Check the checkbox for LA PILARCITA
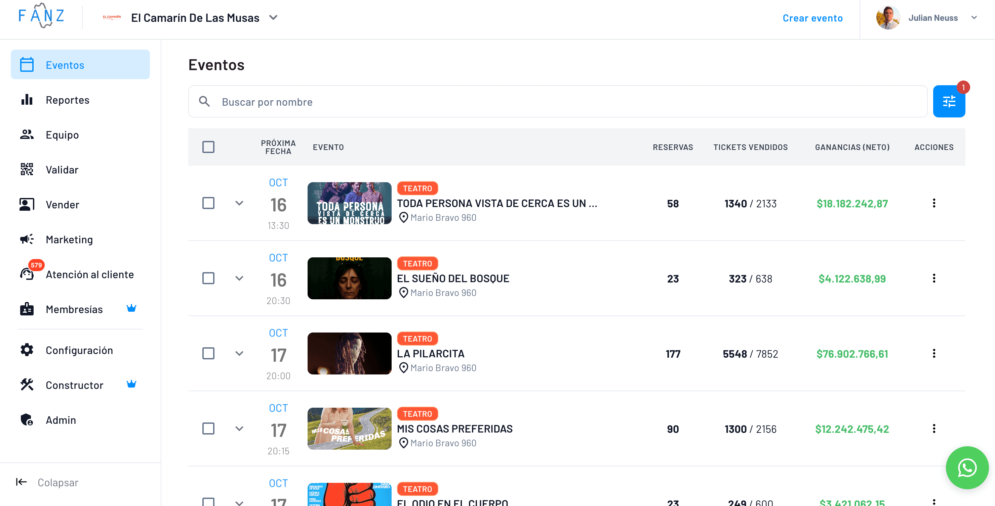 208,353
